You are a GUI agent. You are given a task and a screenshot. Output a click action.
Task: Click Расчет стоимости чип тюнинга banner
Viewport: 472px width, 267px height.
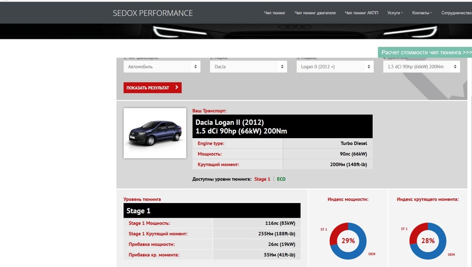425,53
